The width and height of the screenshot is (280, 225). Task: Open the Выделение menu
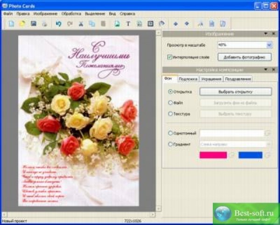[95, 13]
